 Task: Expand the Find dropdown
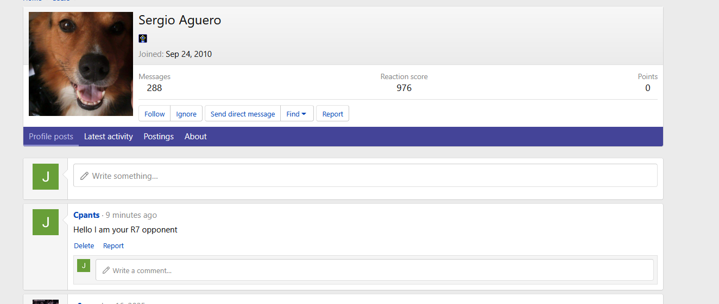[x=297, y=114]
